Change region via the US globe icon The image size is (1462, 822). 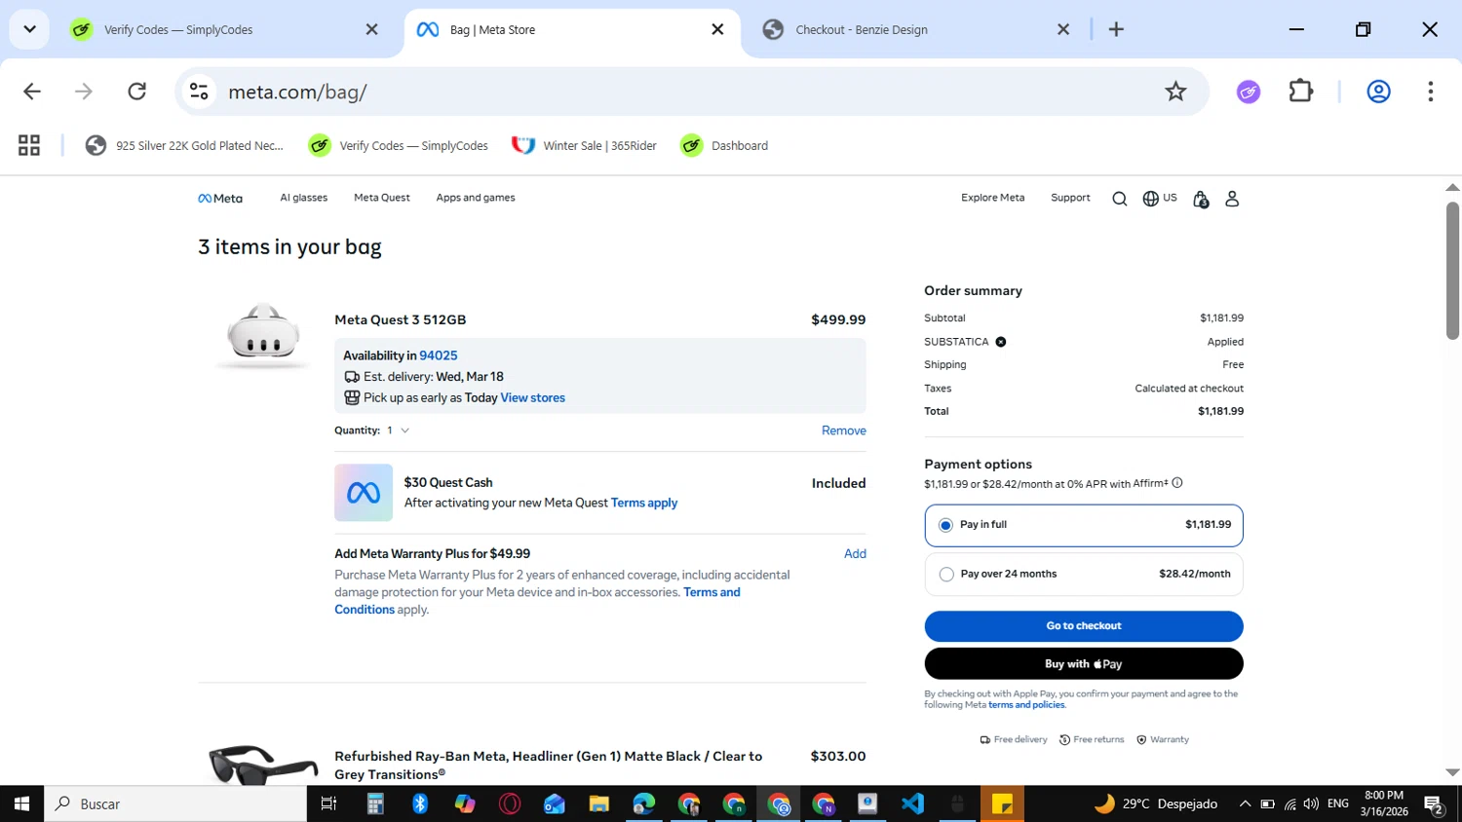1160,199
